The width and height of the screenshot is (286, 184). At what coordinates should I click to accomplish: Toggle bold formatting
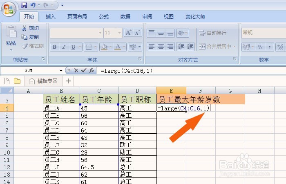[x=54, y=47]
